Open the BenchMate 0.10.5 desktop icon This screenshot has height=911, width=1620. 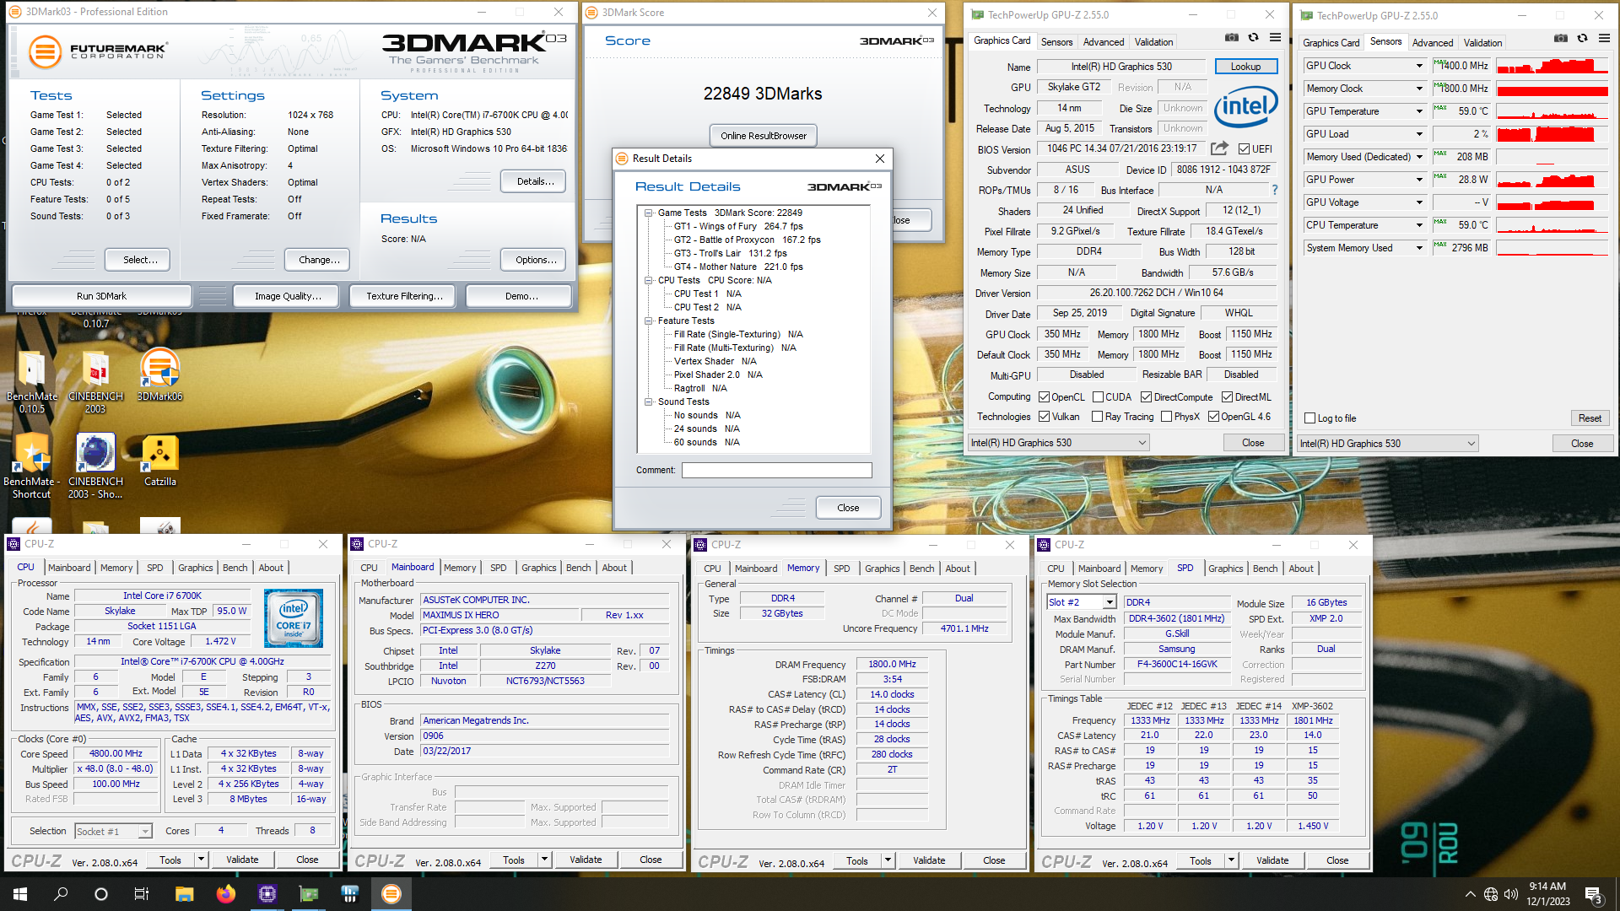[32, 382]
